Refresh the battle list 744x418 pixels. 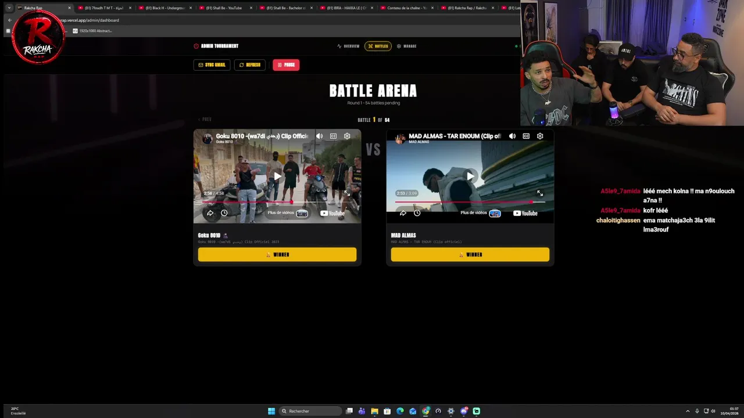point(250,65)
